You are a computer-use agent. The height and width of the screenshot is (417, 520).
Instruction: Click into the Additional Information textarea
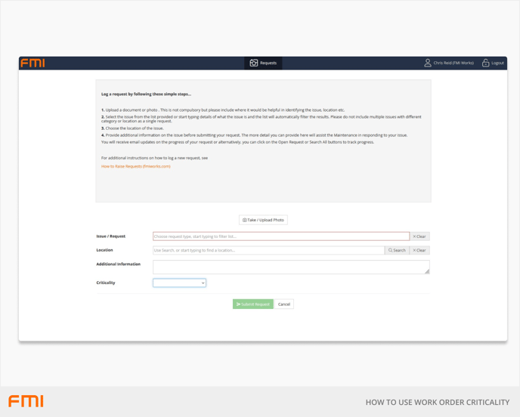point(290,267)
